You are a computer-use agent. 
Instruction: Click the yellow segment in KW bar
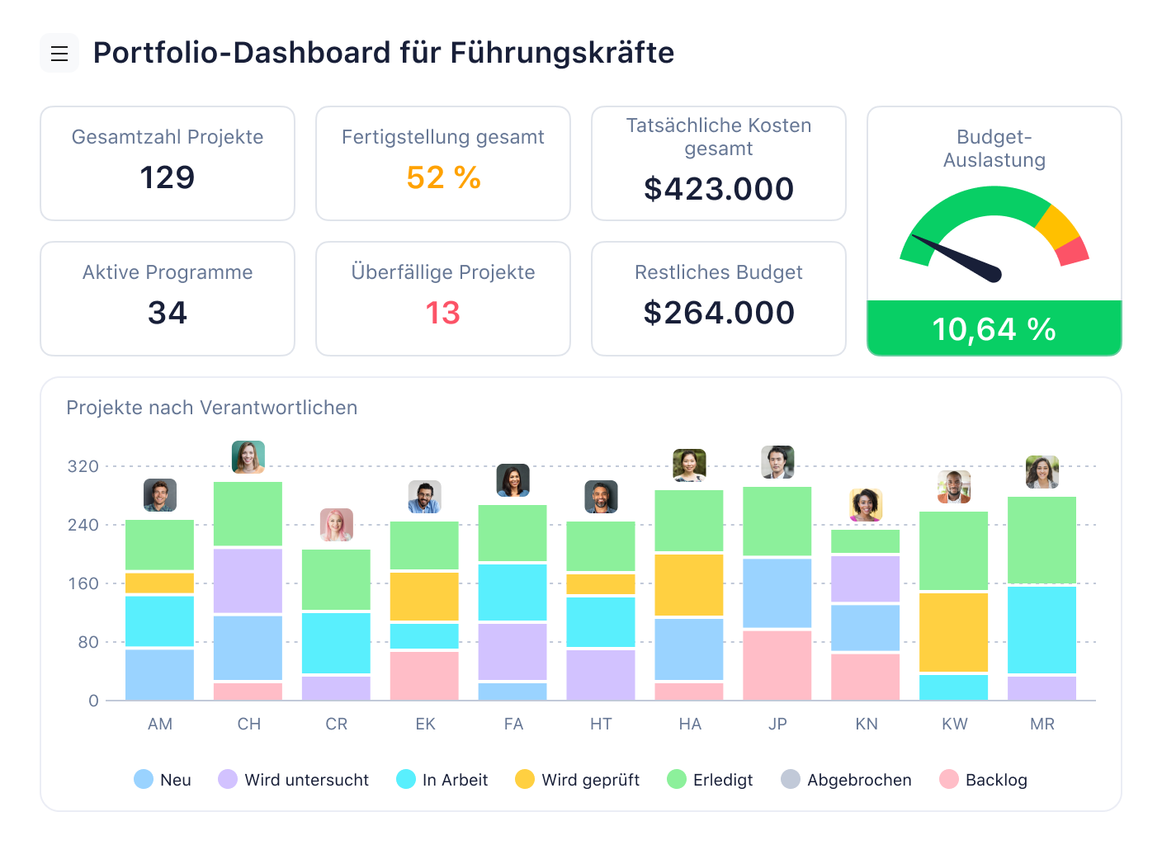(954, 632)
